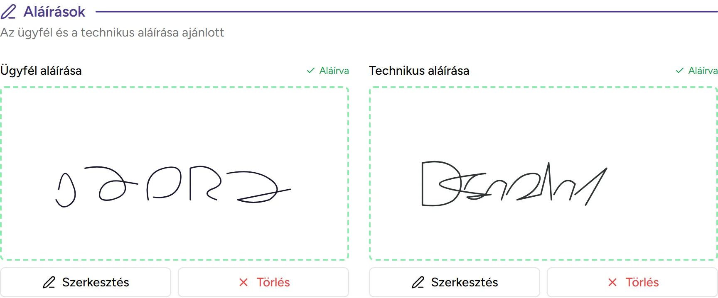Select the Aláírva status label for Ügyfél aláírása

click(333, 71)
